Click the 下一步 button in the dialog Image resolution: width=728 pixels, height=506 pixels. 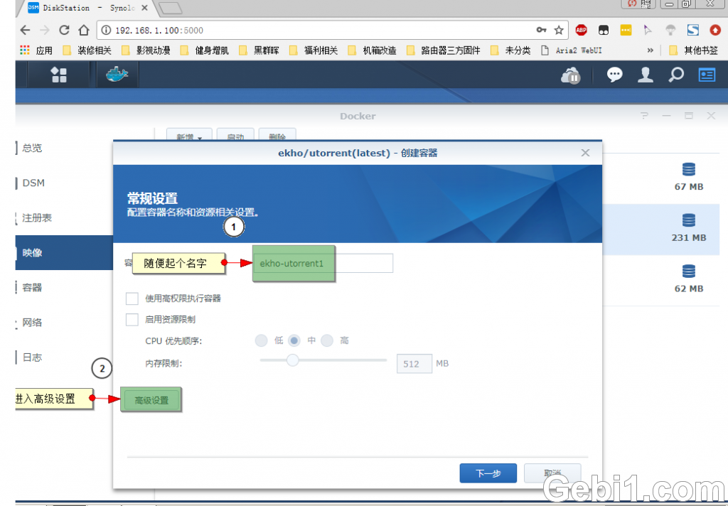[x=488, y=473]
